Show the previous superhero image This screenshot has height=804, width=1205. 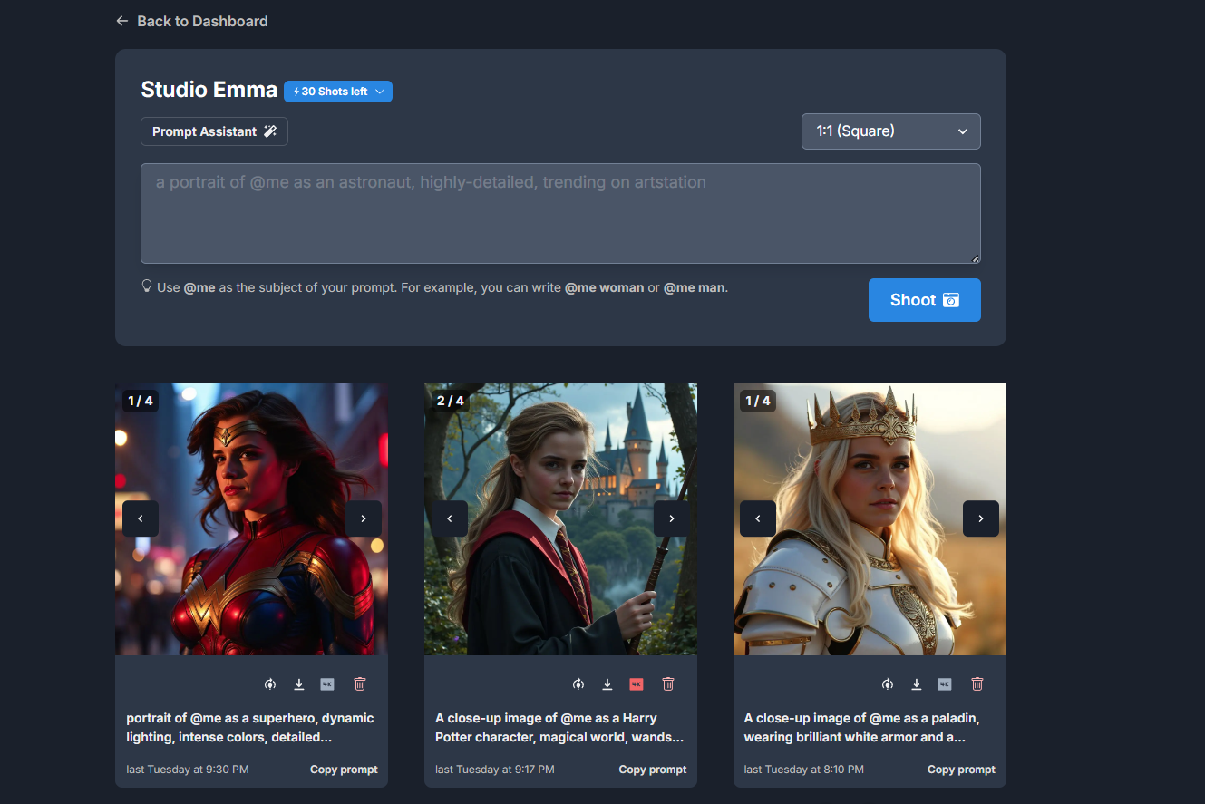[141, 518]
